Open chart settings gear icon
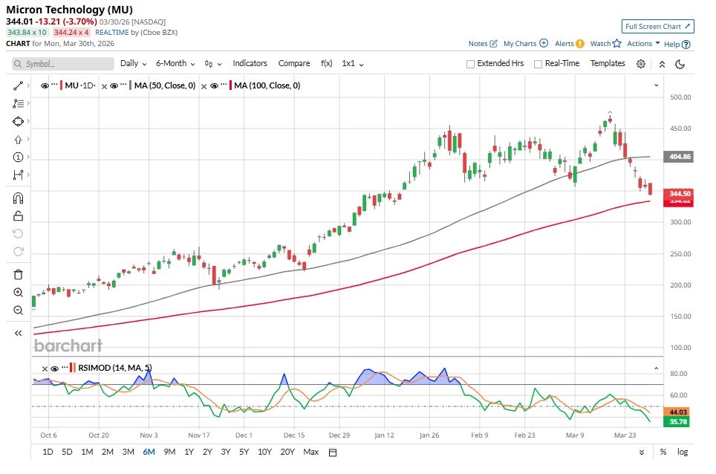 641,64
